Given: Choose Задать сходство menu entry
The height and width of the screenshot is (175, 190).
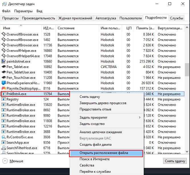Looking at the screenshot, I should (x=107, y=124).
